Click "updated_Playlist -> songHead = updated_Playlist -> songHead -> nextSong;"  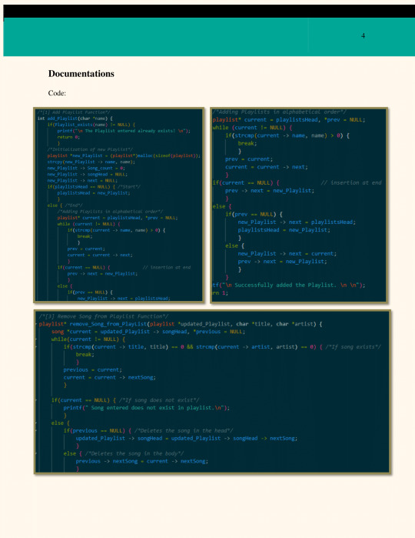(187, 438)
